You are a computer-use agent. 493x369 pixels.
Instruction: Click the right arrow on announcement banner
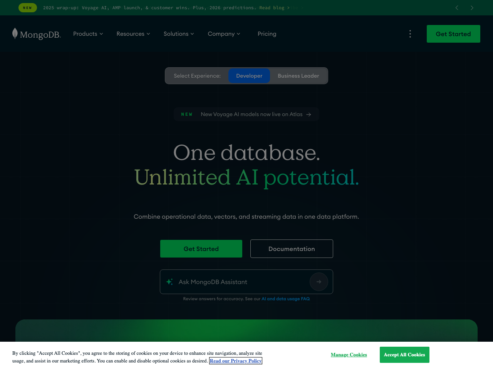tap(472, 8)
